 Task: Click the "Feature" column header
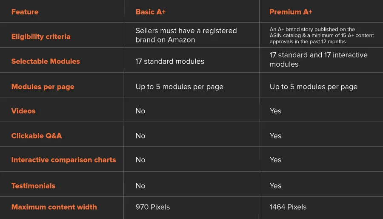pos(25,12)
